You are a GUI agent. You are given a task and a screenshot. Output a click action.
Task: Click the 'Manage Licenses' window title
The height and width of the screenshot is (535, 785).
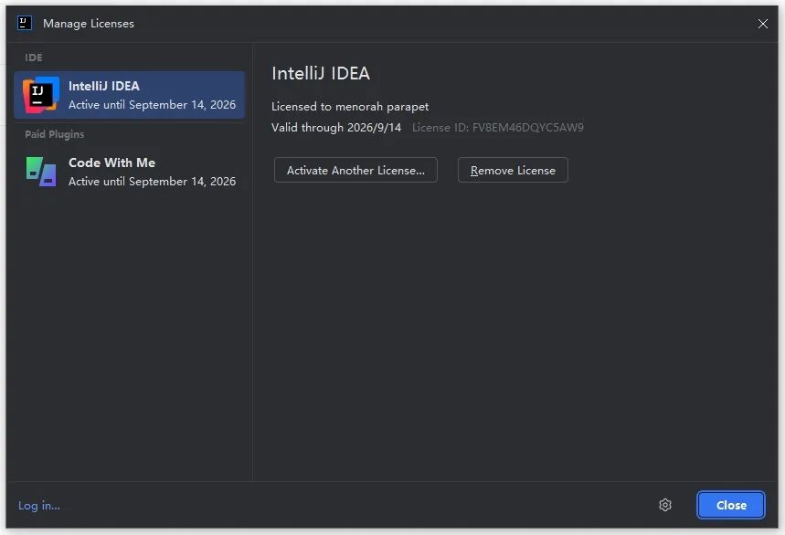(x=89, y=24)
